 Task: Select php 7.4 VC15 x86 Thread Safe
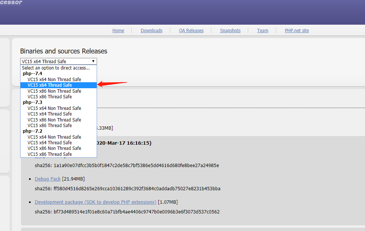[59, 96]
